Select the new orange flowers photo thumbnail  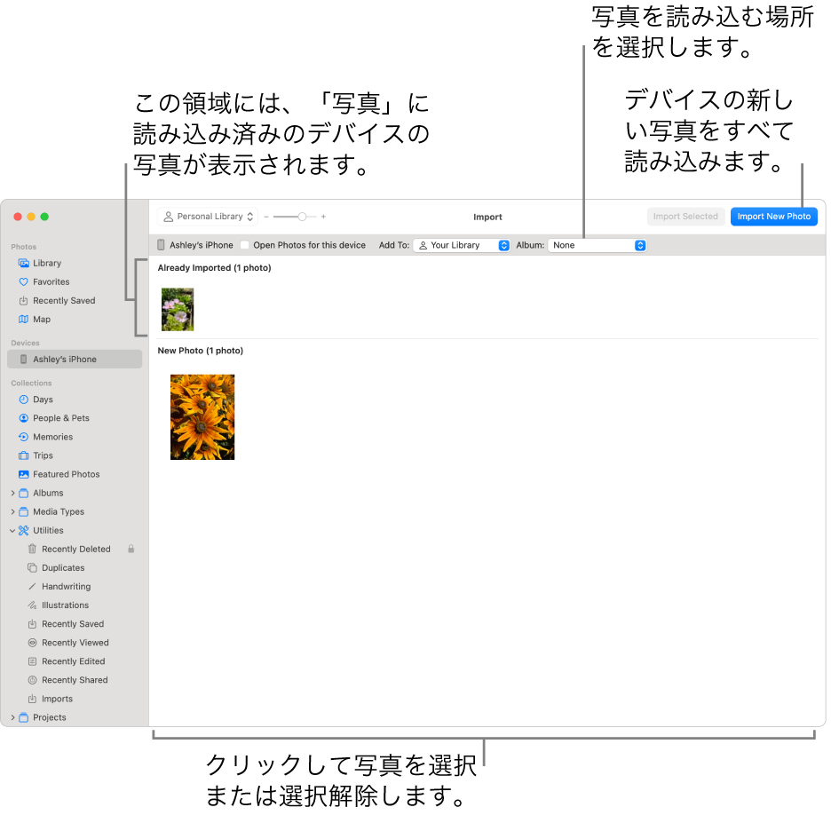[202, 417]
